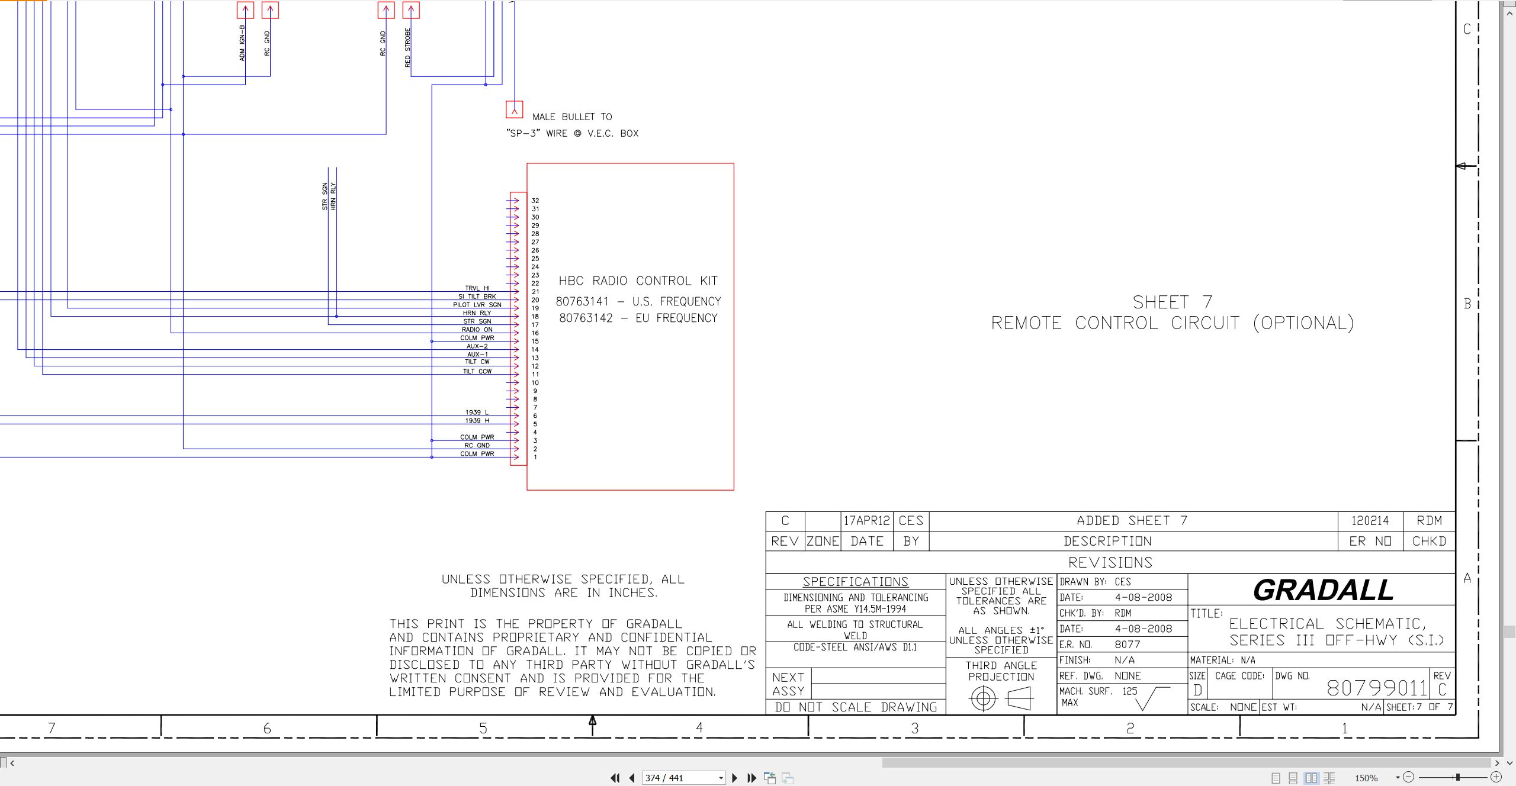Switch to facing pages view
The height and width of the screenshot is (786, 1516).
pos(1311,778)
